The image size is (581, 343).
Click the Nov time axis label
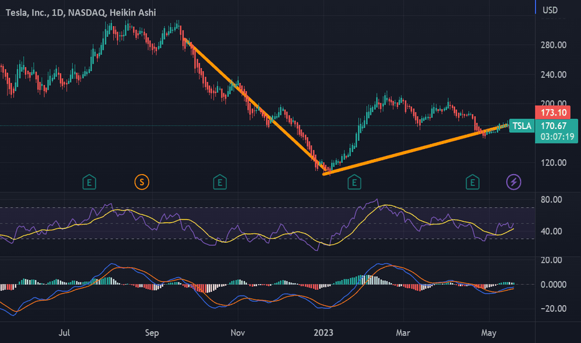point(238,332)
